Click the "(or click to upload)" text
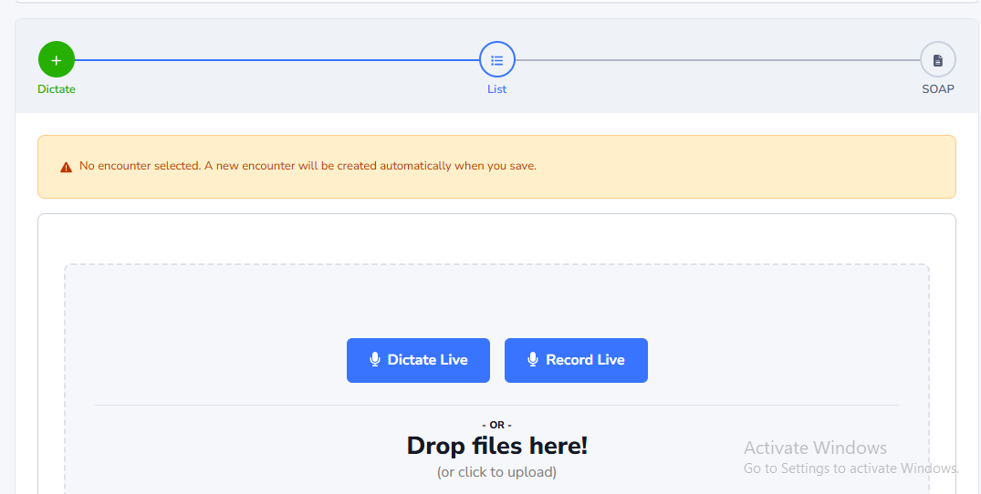Image resolution: width=981 pixels, height=494 pixels. coord(496,472)
